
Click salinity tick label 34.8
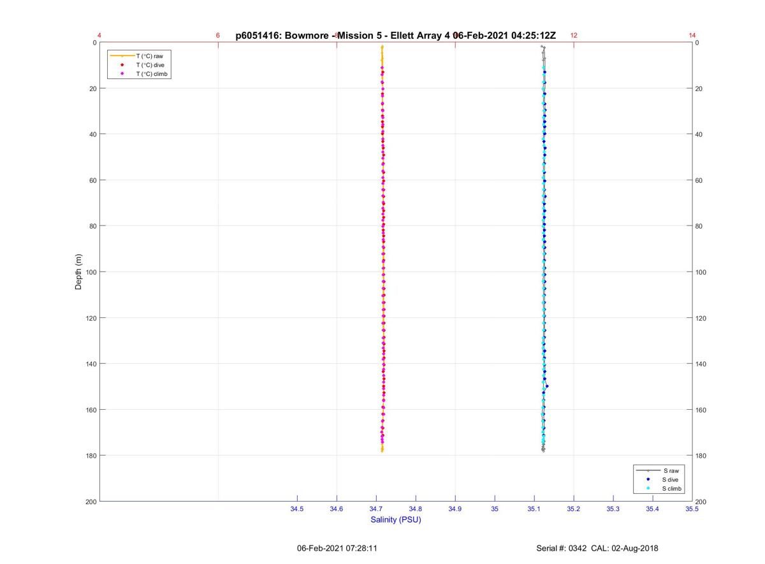[416, 509]
